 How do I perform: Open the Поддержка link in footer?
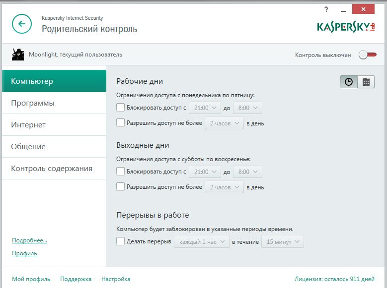(76, 279)
